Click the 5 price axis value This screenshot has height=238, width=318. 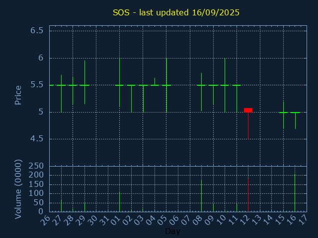click(41, 112)
